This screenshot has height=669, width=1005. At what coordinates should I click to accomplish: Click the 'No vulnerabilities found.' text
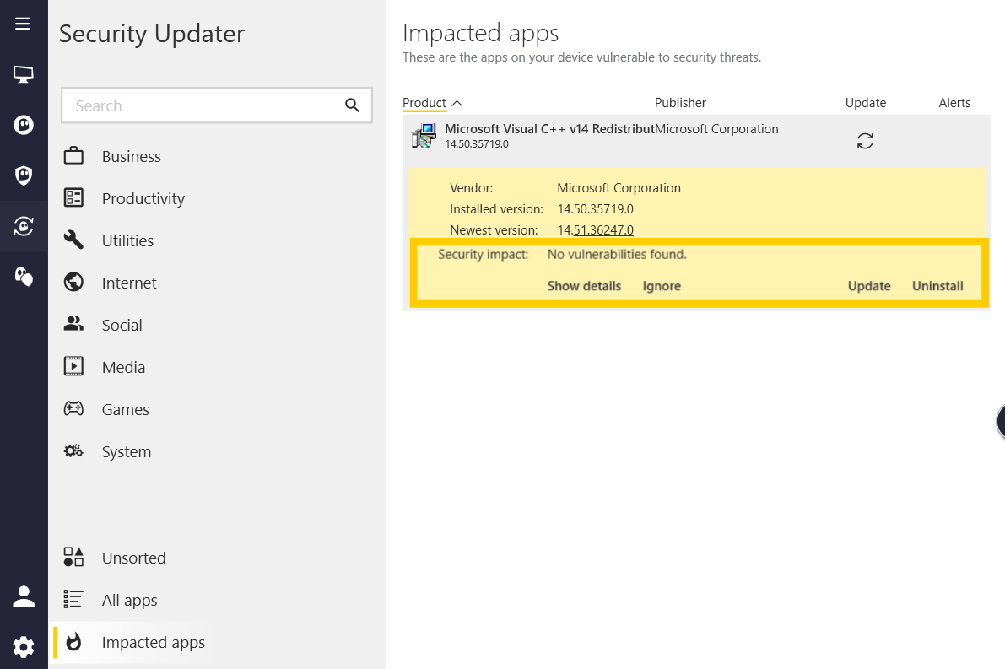(x=617, y=255)
